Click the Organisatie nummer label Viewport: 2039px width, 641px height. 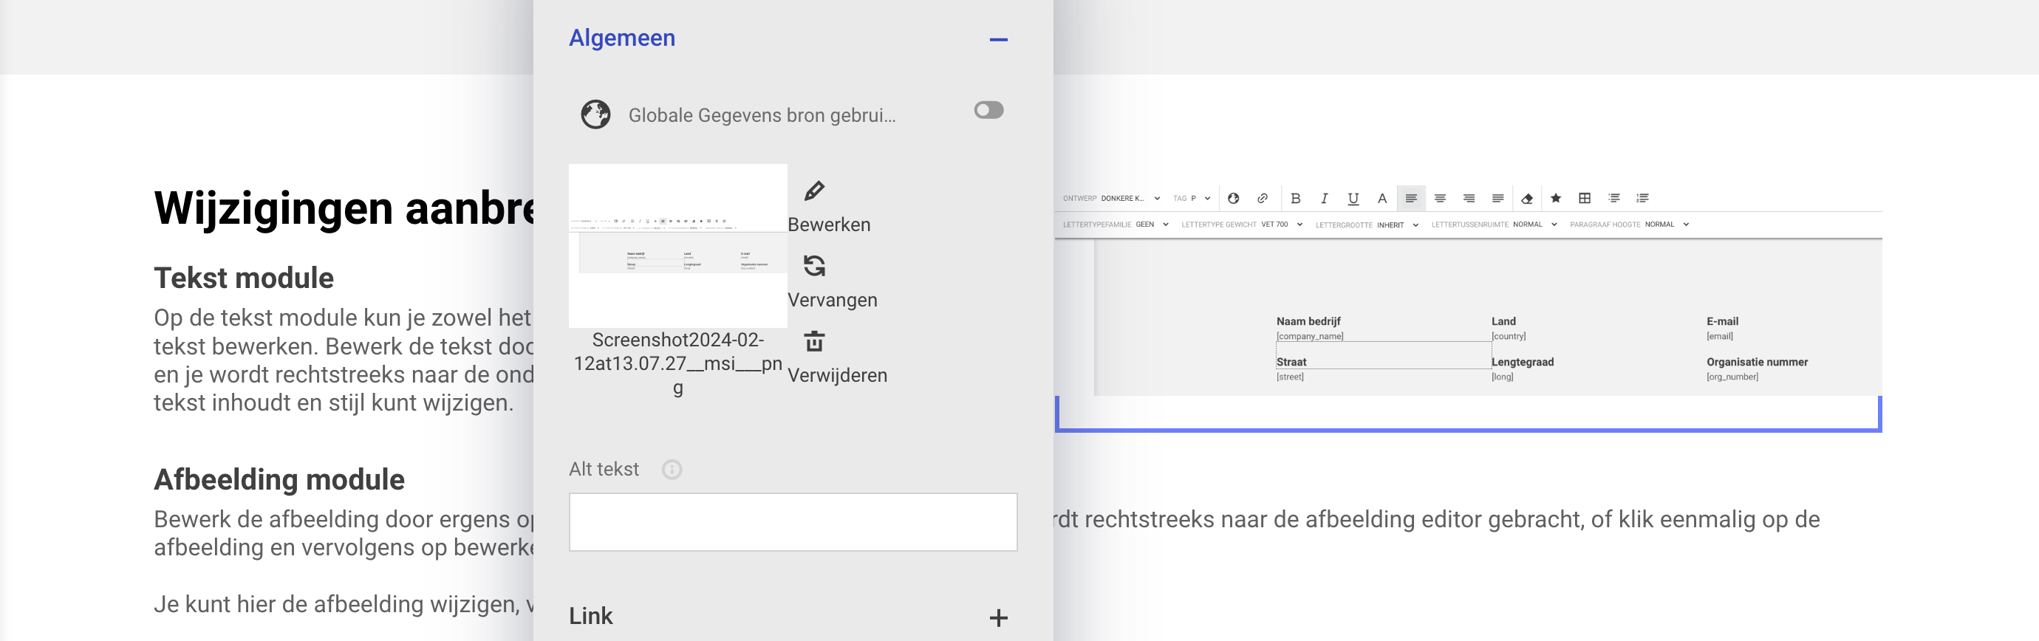click(x=1757, y=362)
